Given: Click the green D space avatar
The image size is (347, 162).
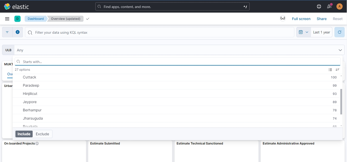Looking at the screenshot, I should point(17,19).
